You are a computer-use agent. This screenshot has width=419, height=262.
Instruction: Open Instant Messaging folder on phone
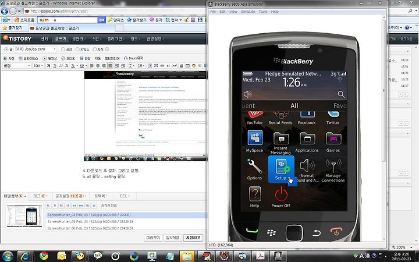(280, 143)
